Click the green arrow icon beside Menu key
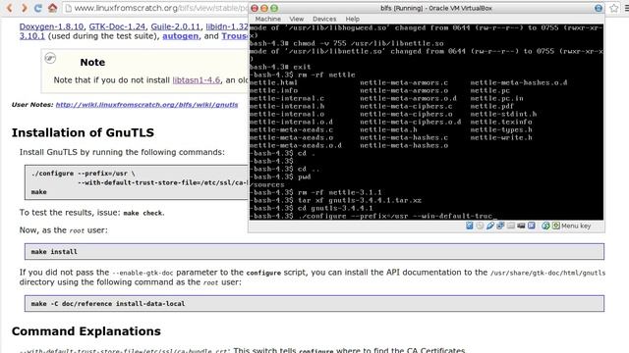The height and width of the screenshot is (353, 629). pyautogui.click(x=556, y=226)
